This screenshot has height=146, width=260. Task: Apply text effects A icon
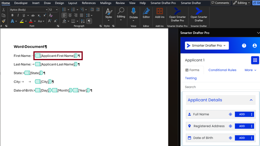click(x=12, y=21)
